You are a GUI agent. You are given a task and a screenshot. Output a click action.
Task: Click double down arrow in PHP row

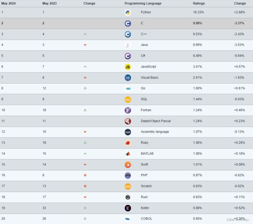[85, 175]
